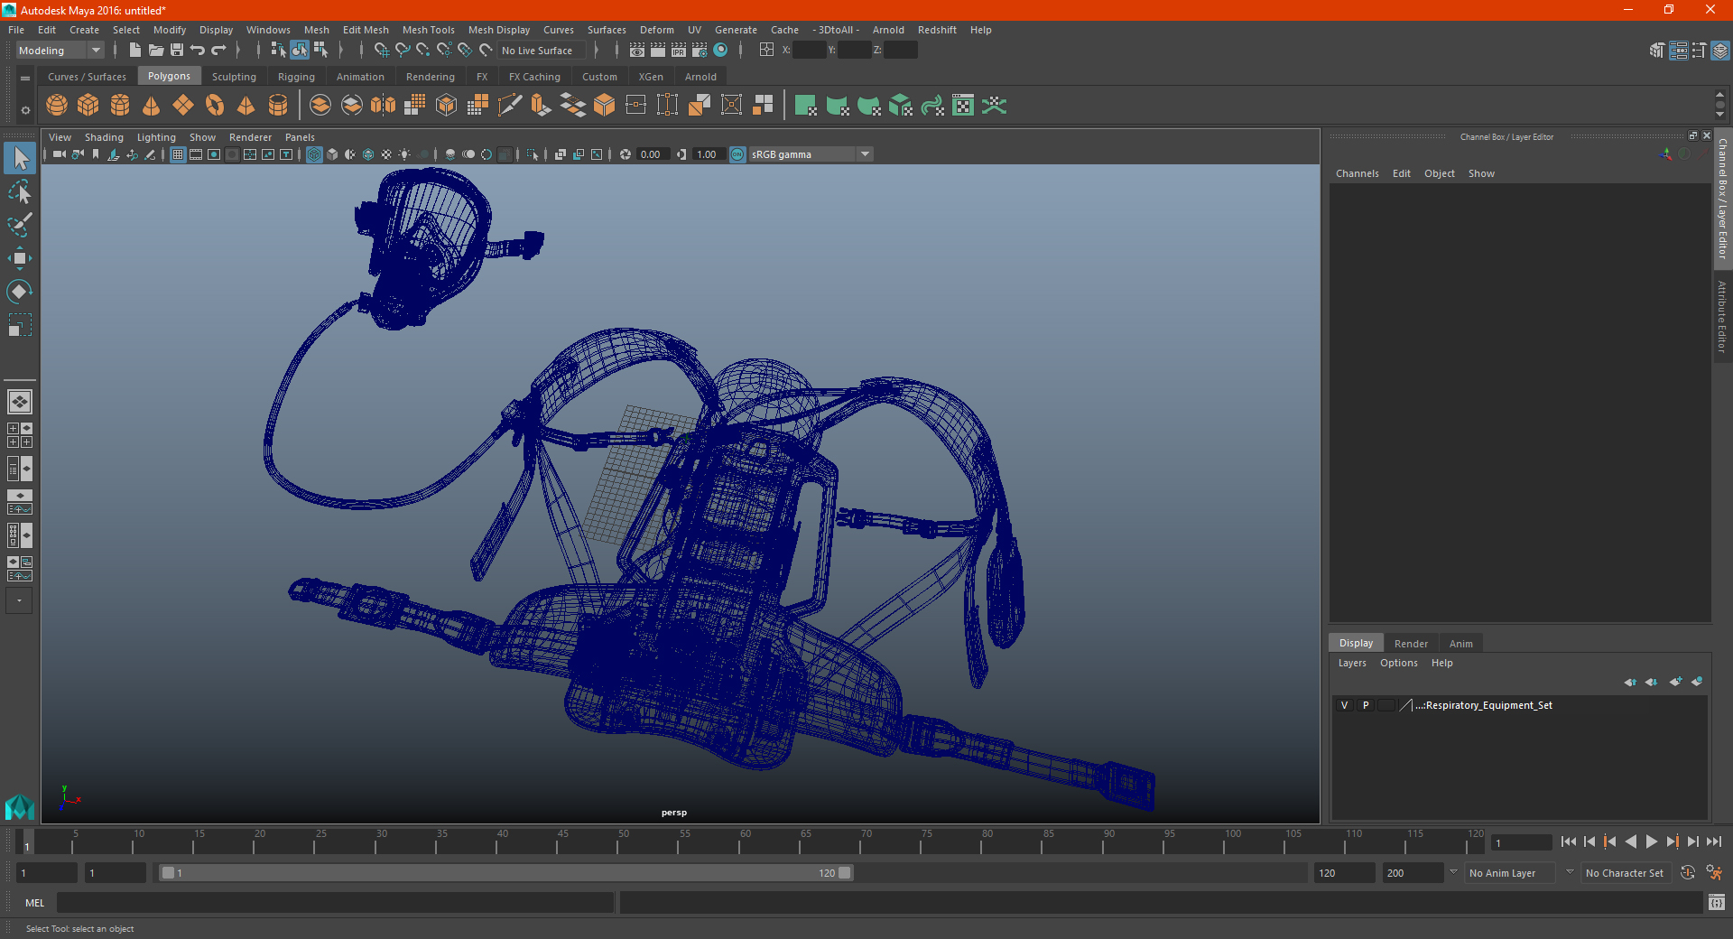1733x939 pixels.
Task: Create a polygon cylinder from the shelf
Action: coord(120,106)
